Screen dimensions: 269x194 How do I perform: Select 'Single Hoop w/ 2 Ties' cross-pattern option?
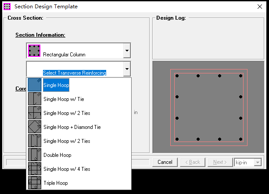click(x=67, y=113)
